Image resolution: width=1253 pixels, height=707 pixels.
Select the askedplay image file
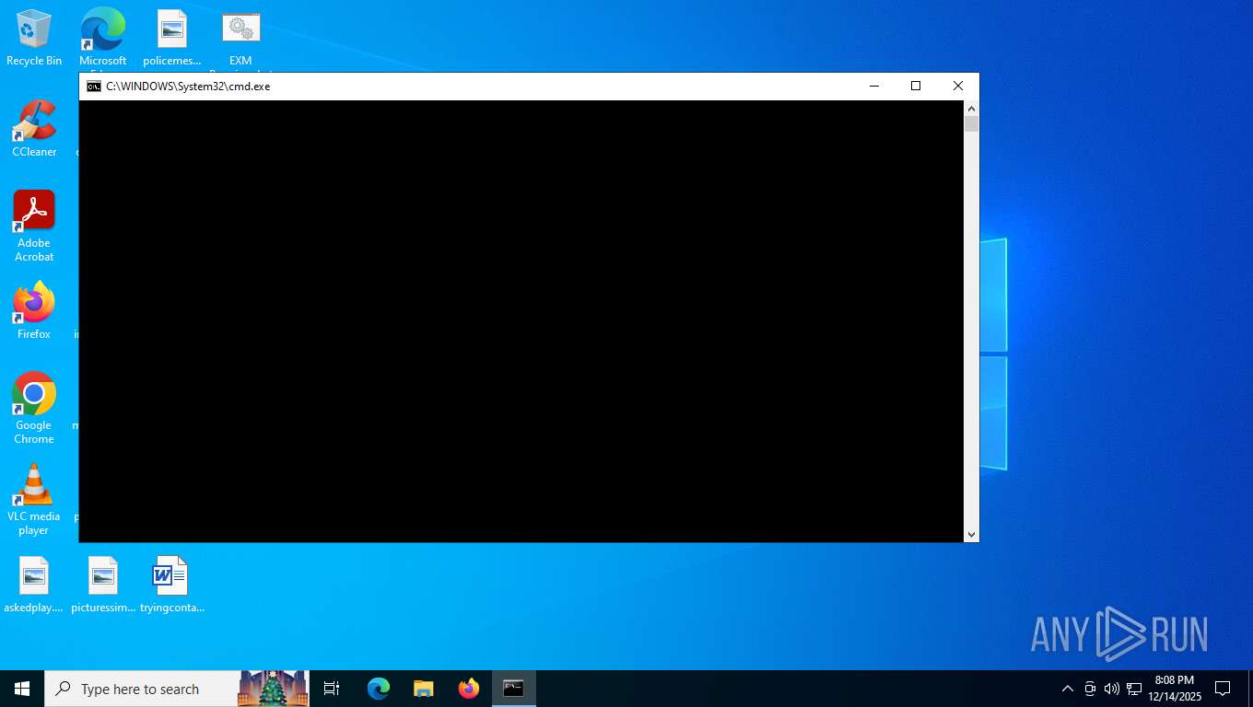(34, 585)
